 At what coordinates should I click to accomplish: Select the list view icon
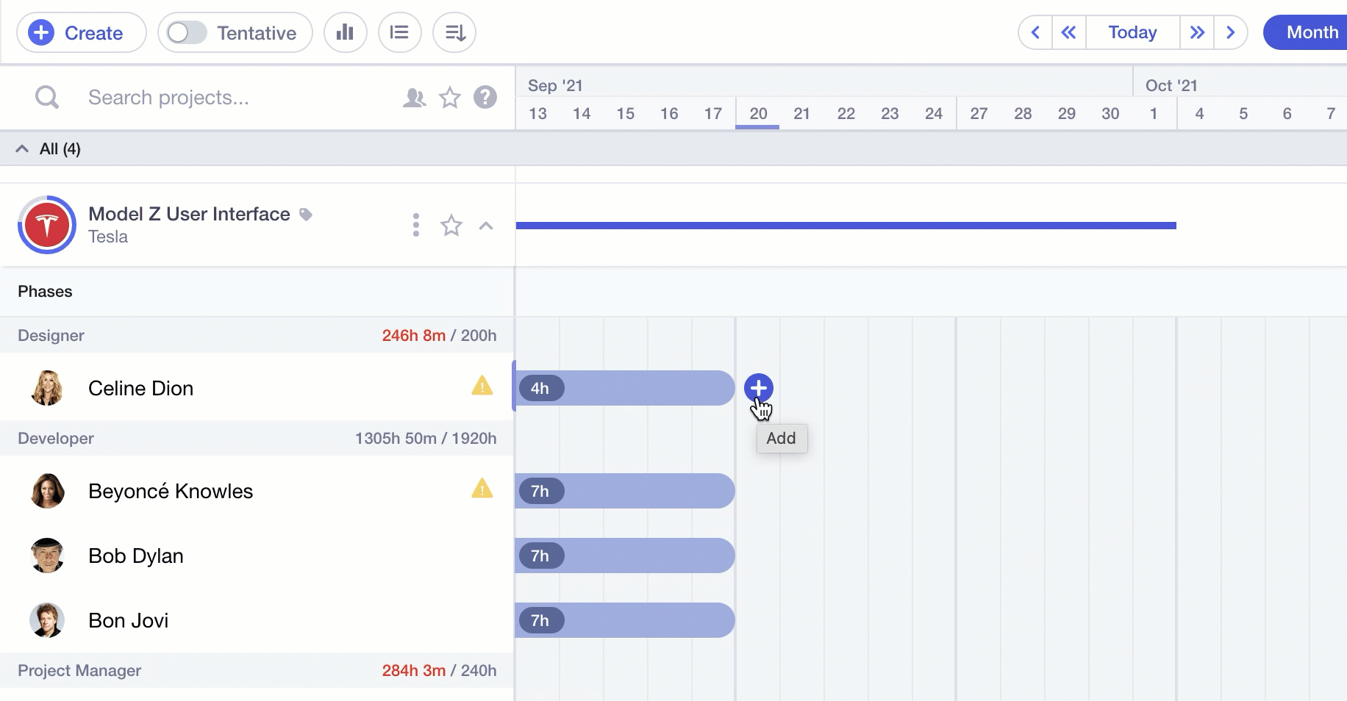coord(399,32)
